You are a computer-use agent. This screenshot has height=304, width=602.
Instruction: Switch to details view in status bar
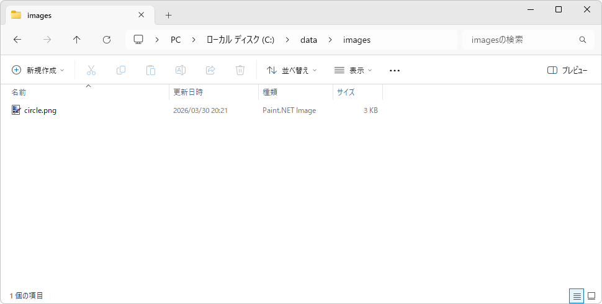pos(577,296)
